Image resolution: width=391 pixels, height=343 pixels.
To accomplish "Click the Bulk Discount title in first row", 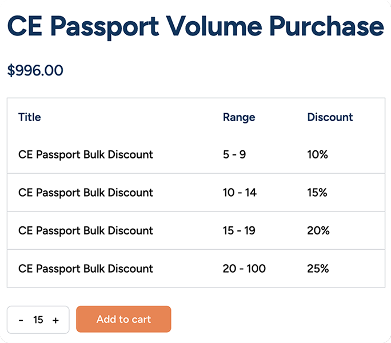I will tap(86, 154).
